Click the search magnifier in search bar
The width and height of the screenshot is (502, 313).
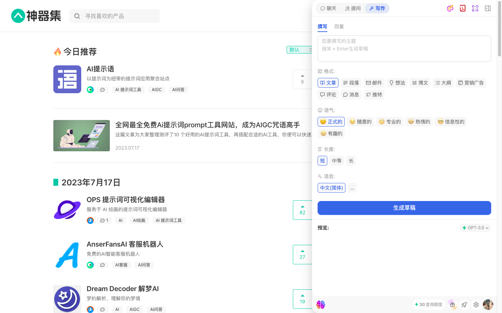(77, 16)
